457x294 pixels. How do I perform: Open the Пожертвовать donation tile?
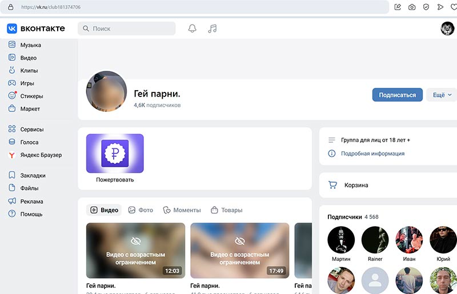115,158
